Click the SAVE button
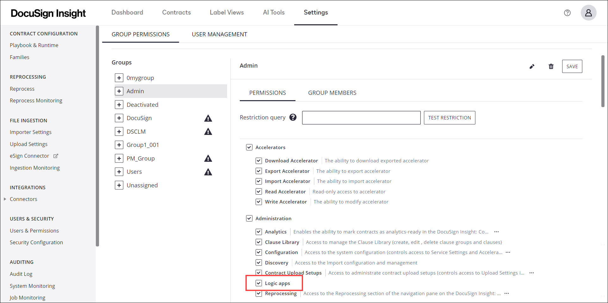 coord(572,66)
